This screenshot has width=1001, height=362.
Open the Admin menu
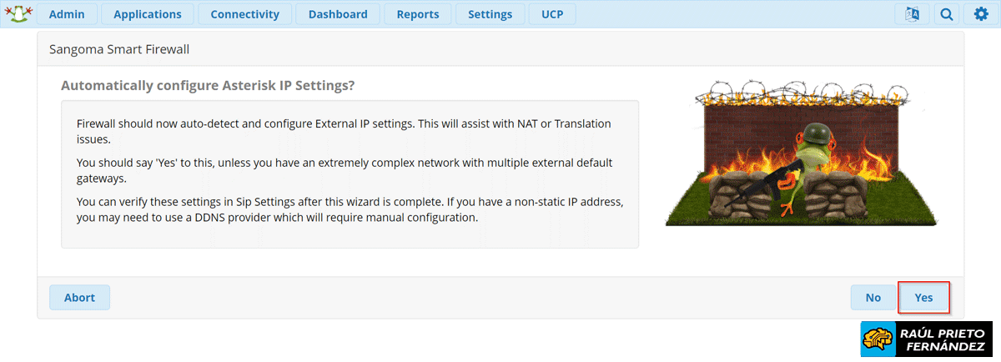click(x=66, y=14)
